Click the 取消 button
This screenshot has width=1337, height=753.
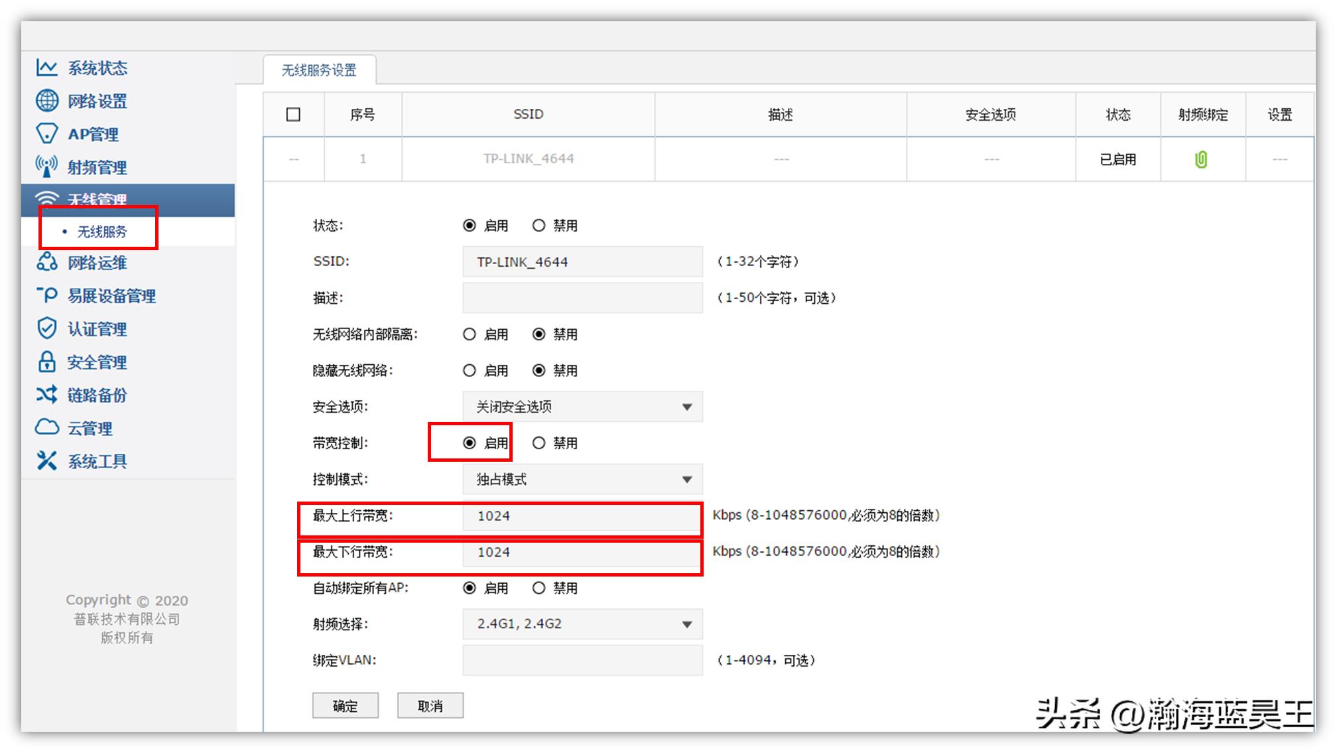click(x=430, y=705)
